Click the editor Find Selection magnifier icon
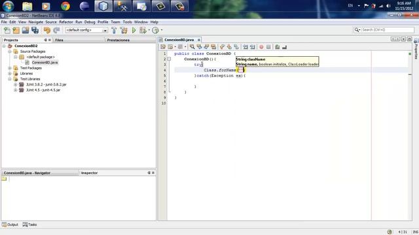 (192, 47)
